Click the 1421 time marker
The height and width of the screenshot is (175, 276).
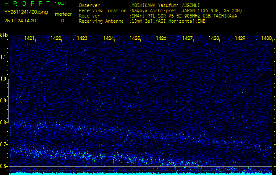coord(30,38)
